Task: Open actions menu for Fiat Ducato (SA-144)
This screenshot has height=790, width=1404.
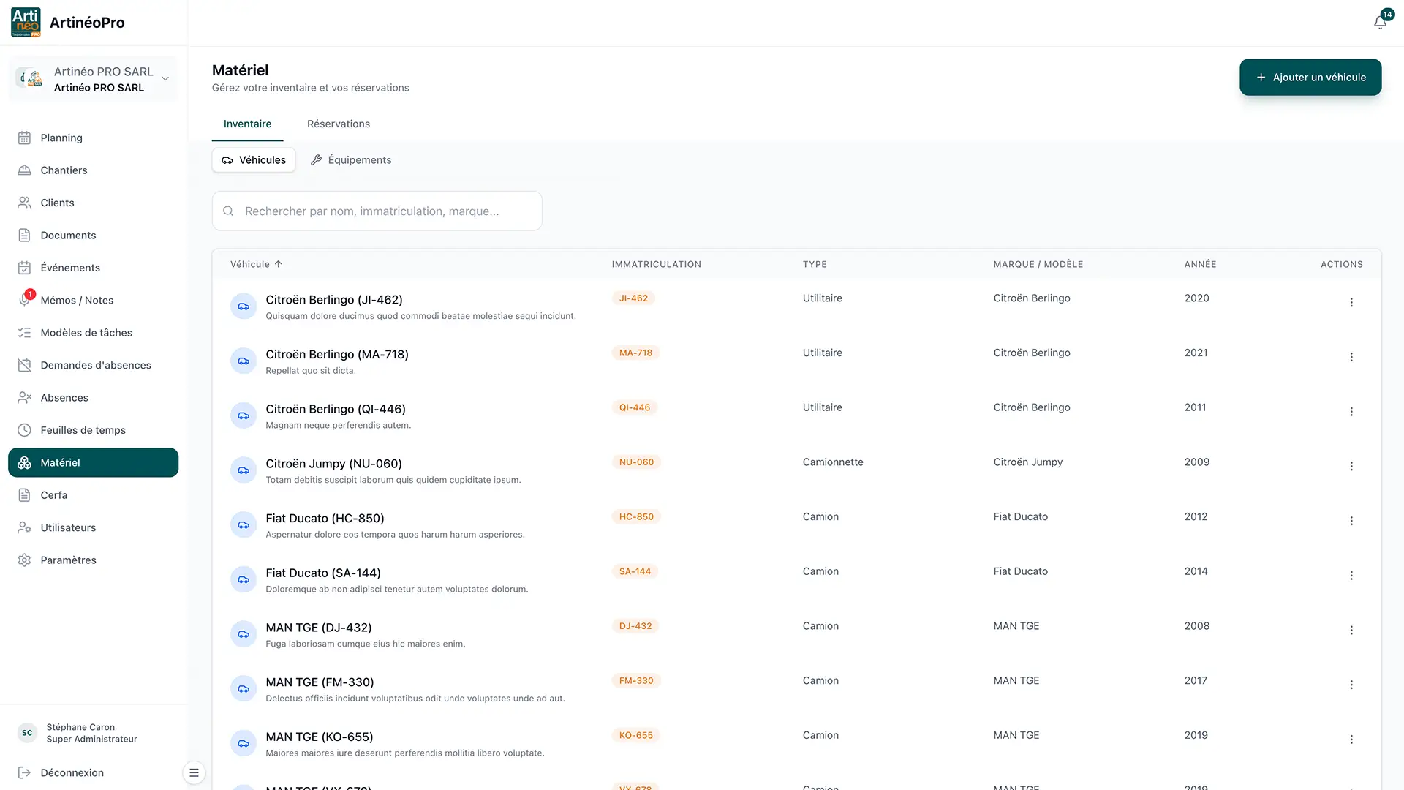Action: pyautogui.click(x=1351, y=576)
